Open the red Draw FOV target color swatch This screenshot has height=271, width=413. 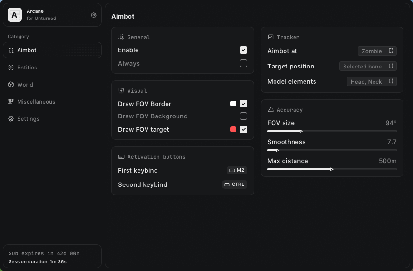[233, 129]
